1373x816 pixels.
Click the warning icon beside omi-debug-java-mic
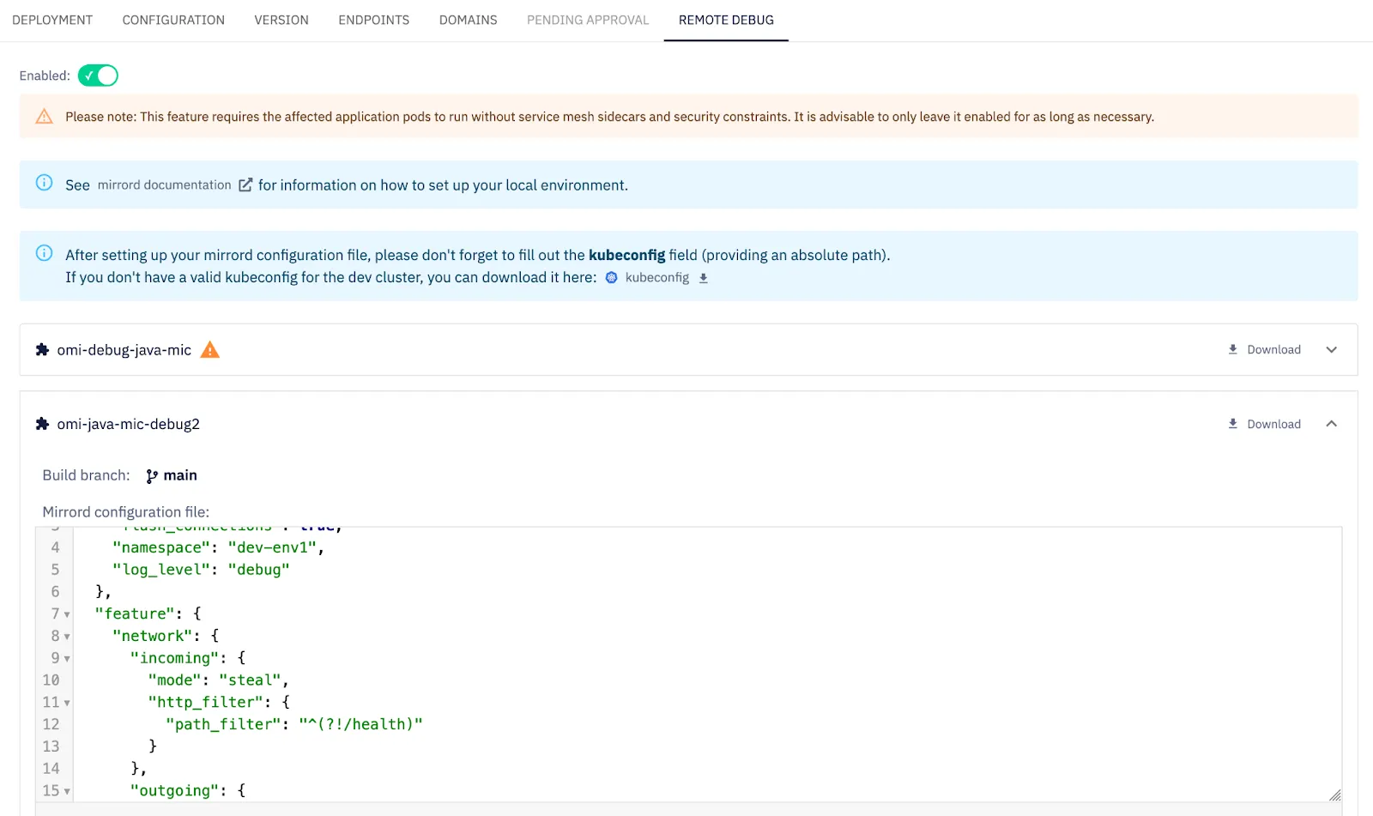(x=209, y=349)
